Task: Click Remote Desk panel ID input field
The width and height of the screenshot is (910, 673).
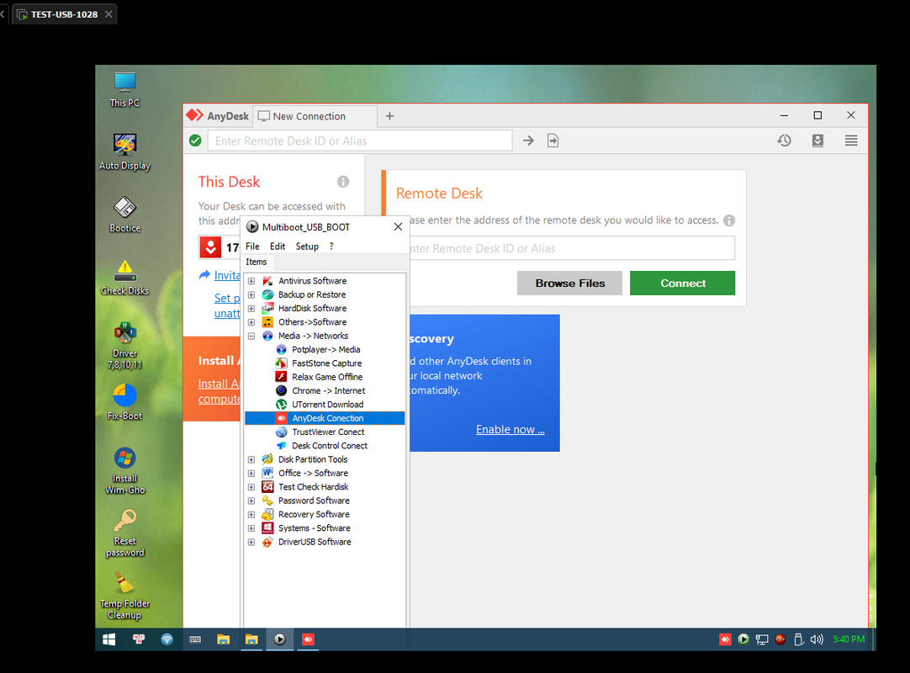Action: coord(572,248)
